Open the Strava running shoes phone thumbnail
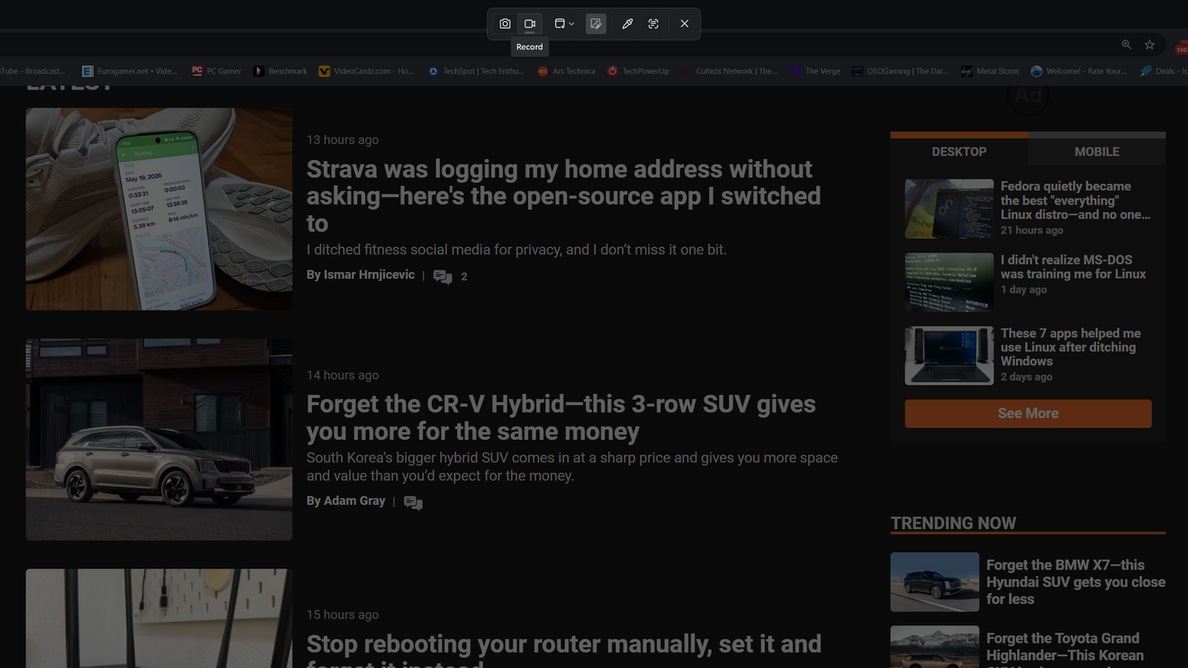1188x668 pixels. coord(159,209)
